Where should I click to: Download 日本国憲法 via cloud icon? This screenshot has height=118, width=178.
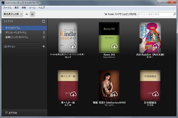(x=155, y=94)
